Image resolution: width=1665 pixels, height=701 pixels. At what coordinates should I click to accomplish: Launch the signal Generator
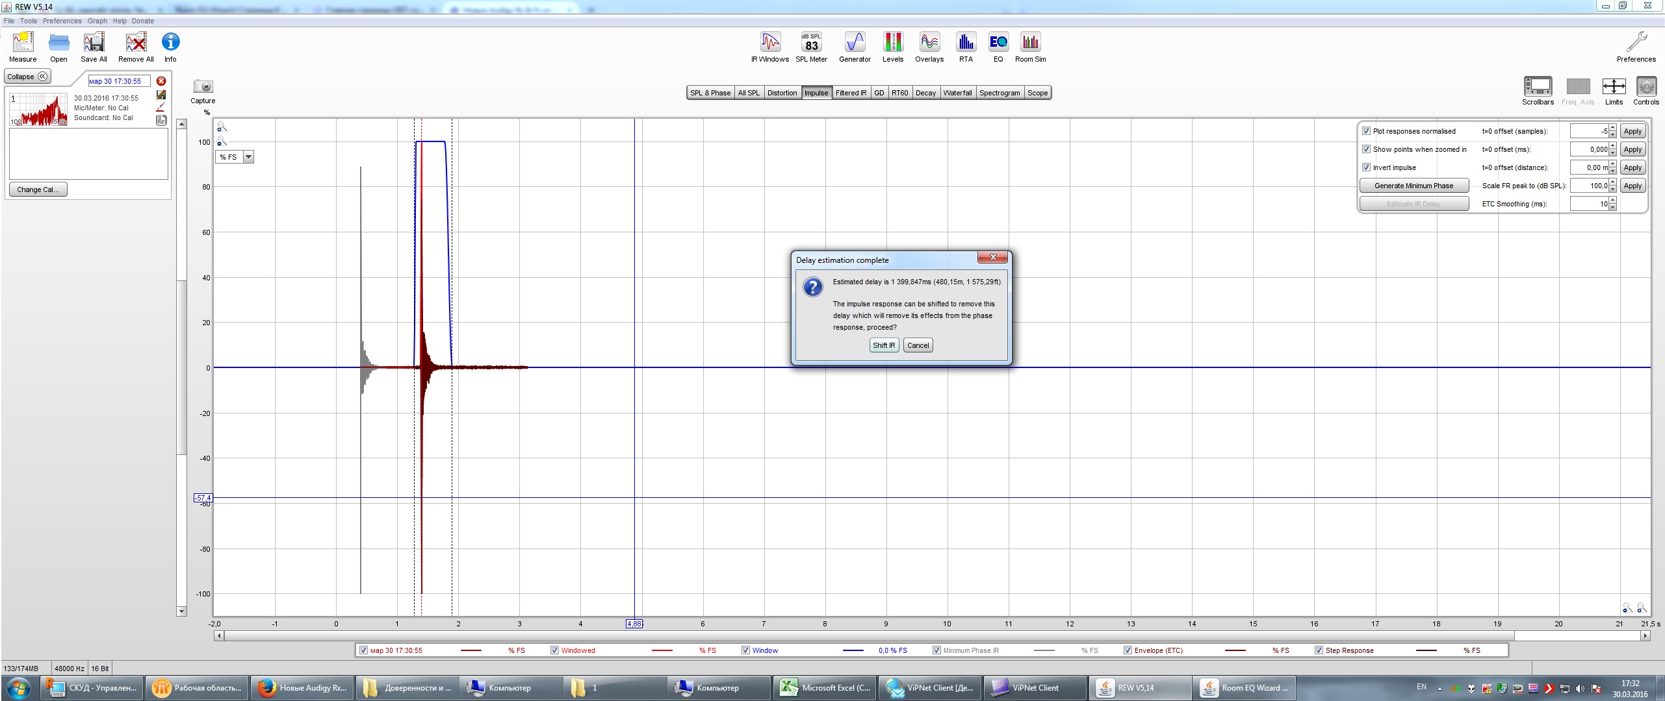(855, 43)
